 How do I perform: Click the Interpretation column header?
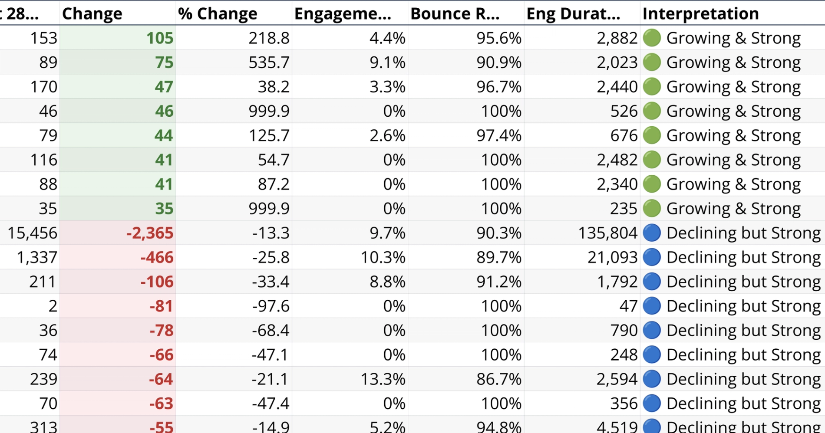point(700,13)
